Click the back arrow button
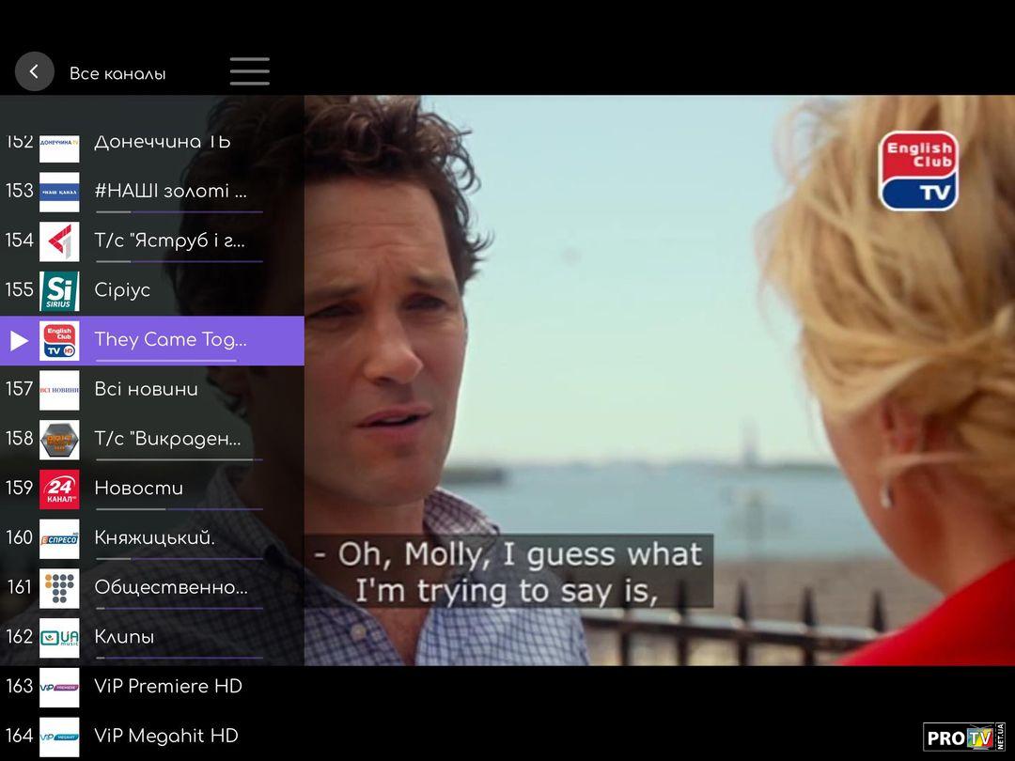This screenshot has height=761, width=1015. tap(35, 71)
